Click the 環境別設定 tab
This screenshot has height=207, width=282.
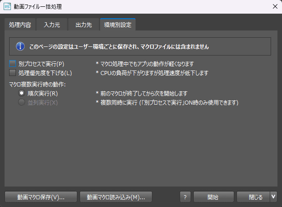click(x=118, y=25)
